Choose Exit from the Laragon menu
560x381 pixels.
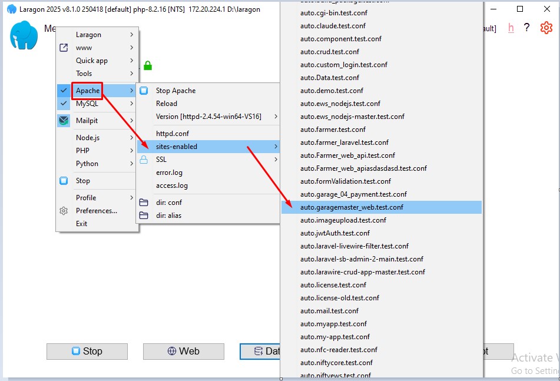[97, 224]
